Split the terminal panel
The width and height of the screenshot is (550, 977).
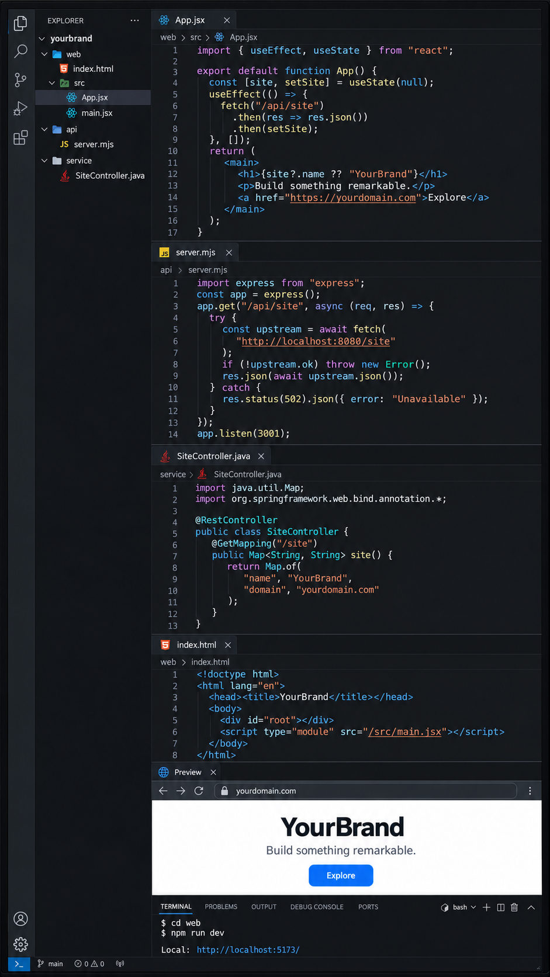[x=501, y=907]
